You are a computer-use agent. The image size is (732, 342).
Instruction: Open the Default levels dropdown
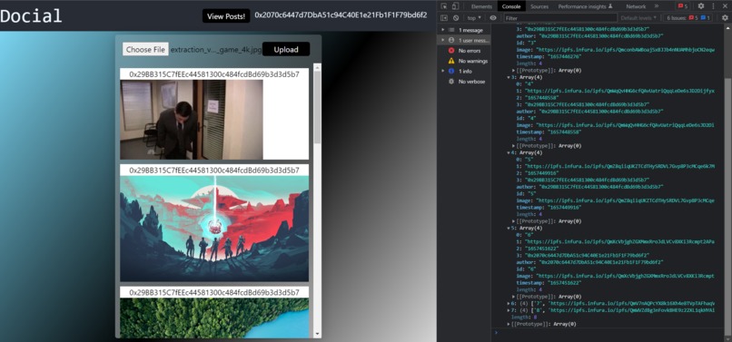tap(638, 18)
